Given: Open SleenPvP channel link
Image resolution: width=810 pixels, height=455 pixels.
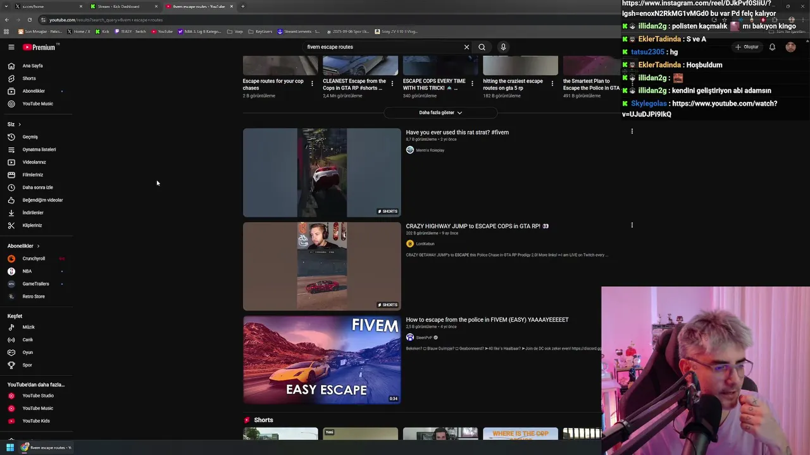Looking at the screenshot, I should [424, 337].
